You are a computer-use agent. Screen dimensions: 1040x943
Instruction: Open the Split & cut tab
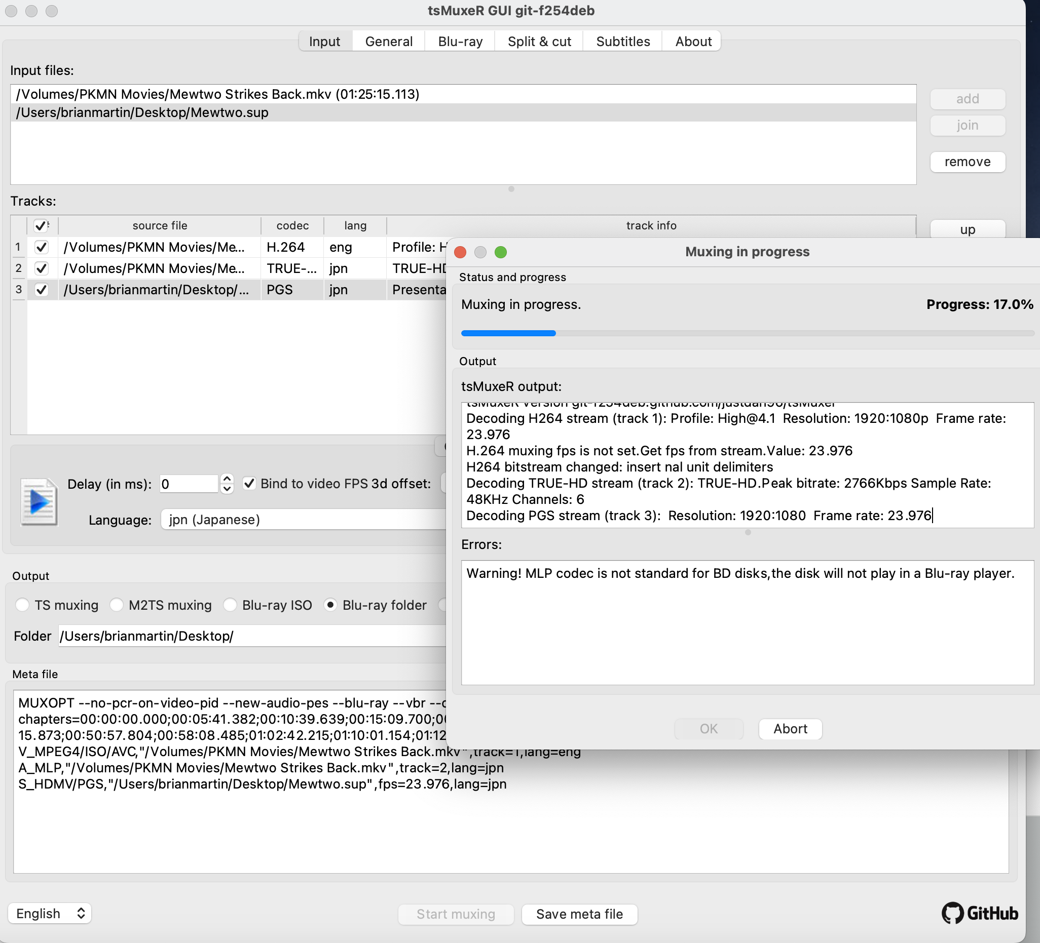click(x=539, y=41)
